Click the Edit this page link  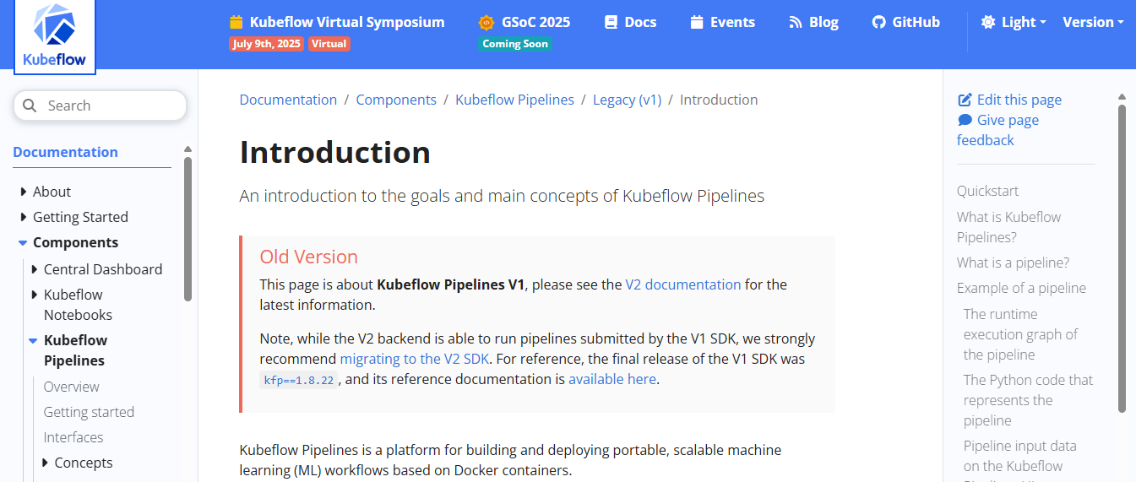point(1010,100)
